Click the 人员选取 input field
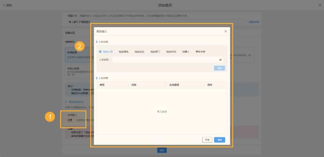 click(168, 60)
